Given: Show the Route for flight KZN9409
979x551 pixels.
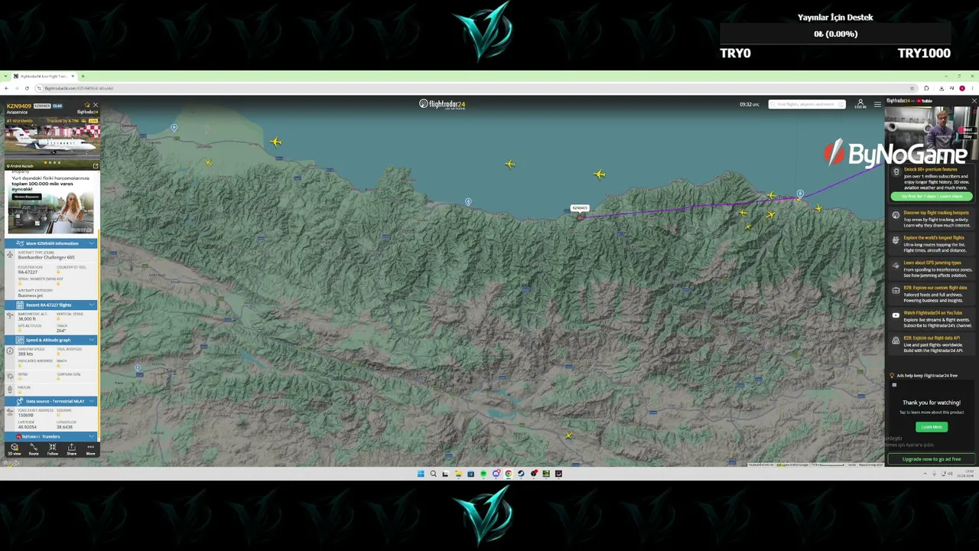Looking at the screenshot, I should click(x=34, y=448).
